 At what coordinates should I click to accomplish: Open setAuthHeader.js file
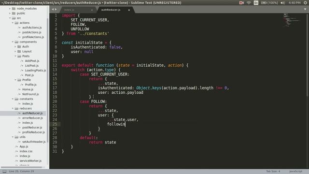click(34, 142)
